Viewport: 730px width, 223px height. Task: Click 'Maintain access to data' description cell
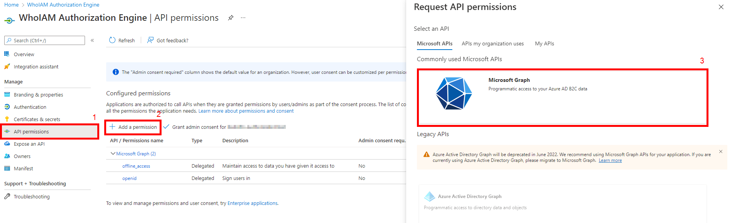(278, 166)
